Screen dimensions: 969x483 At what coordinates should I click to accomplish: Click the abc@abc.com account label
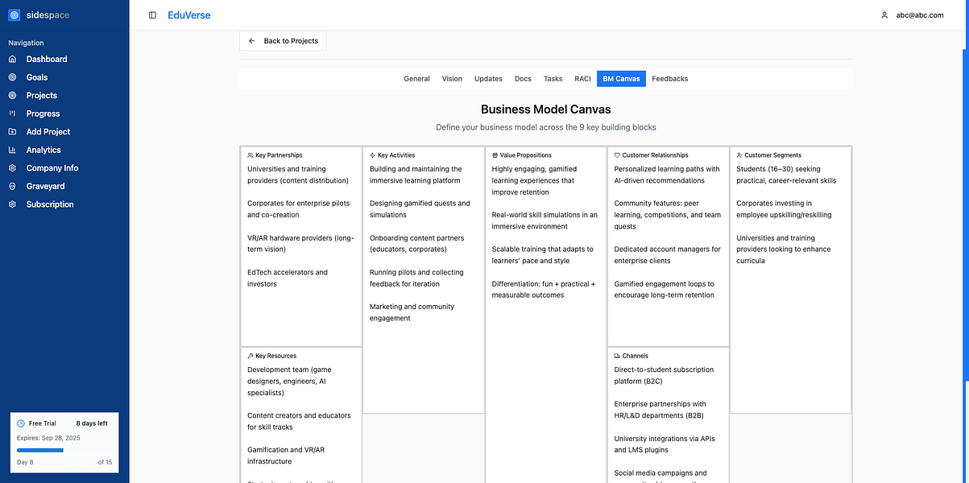[920, 15]
